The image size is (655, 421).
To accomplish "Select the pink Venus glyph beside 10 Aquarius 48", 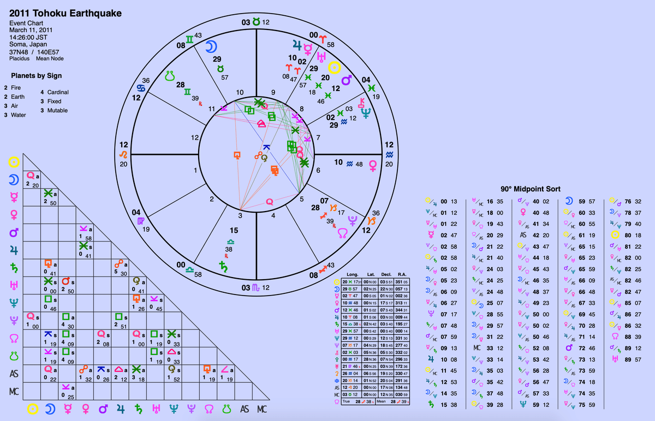I will pyautogui.click(x=373, y=165).
